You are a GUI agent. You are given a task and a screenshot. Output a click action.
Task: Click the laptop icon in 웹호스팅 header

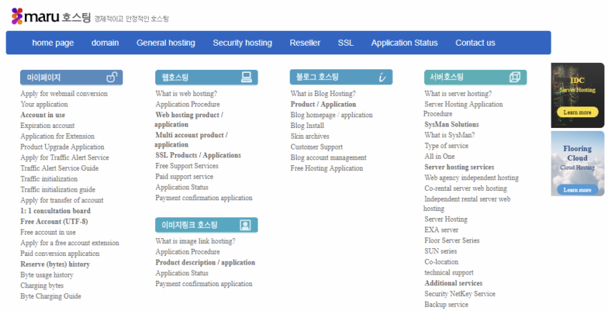point(246,76)
